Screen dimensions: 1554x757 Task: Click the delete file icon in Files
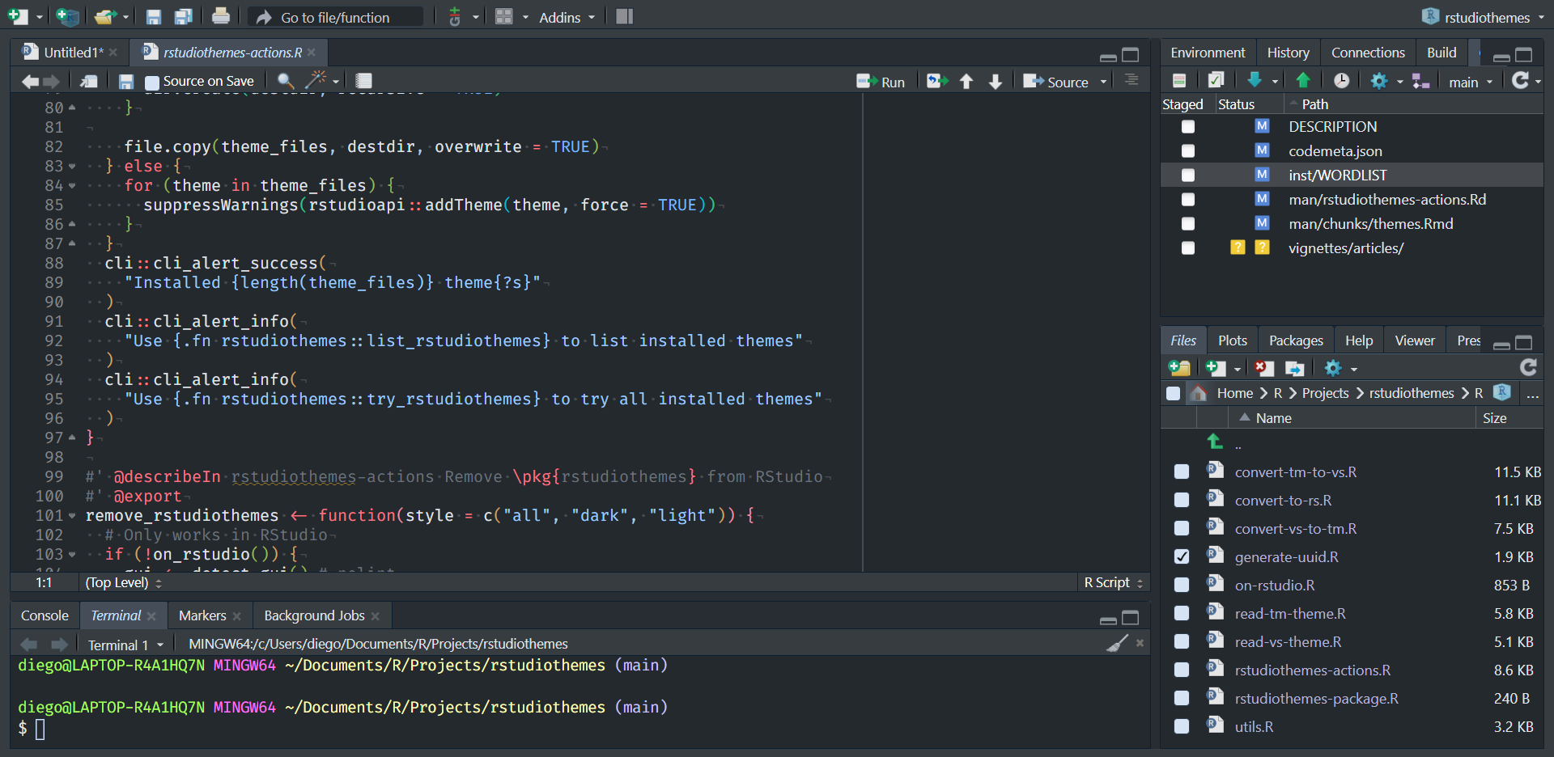click(1263, 369)
